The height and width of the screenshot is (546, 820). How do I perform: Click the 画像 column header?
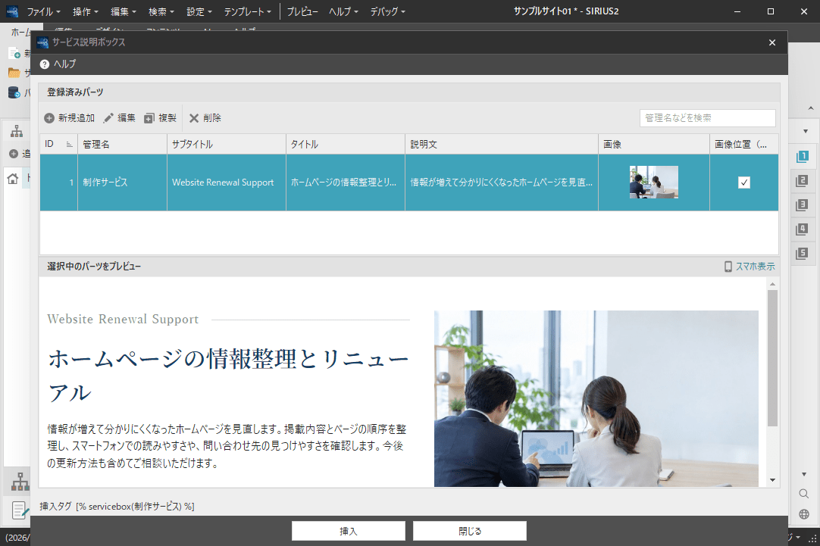coord(654,144)
